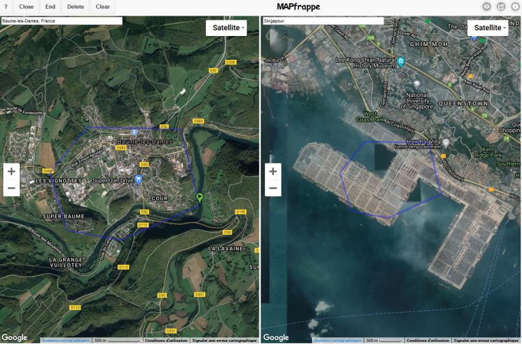Click the Haw Par Villa marker pin
The image size is (522, 344).
pos(446,143)
